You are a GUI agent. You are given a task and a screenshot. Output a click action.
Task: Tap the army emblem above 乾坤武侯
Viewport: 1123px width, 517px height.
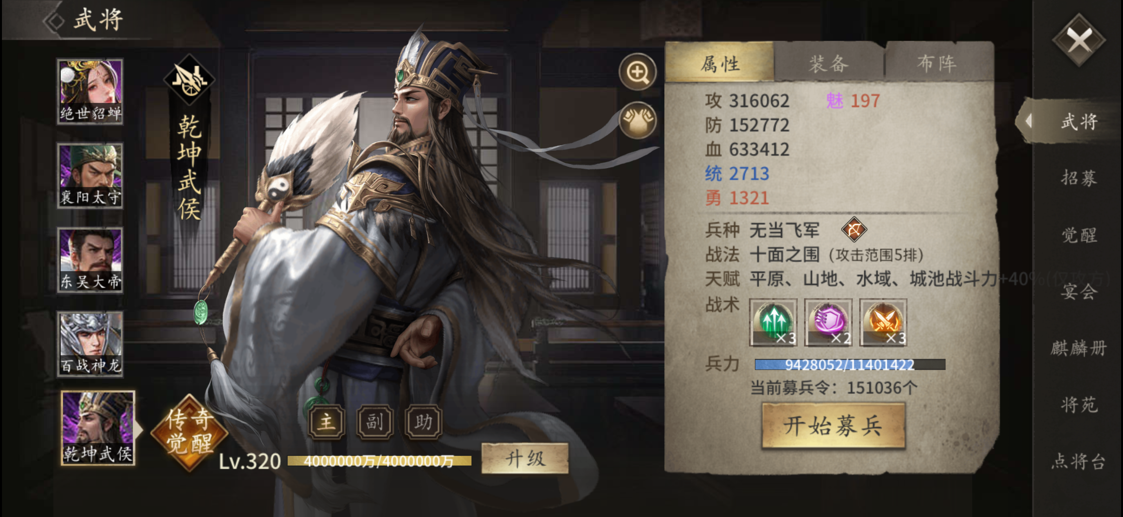(x=189, y=80)
